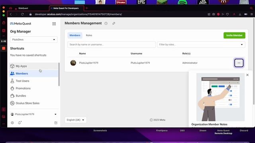Click PlutoJupiter1979 in the Username column
The image size is (255, 143).
pyautogui.click(x=140, y=63)
